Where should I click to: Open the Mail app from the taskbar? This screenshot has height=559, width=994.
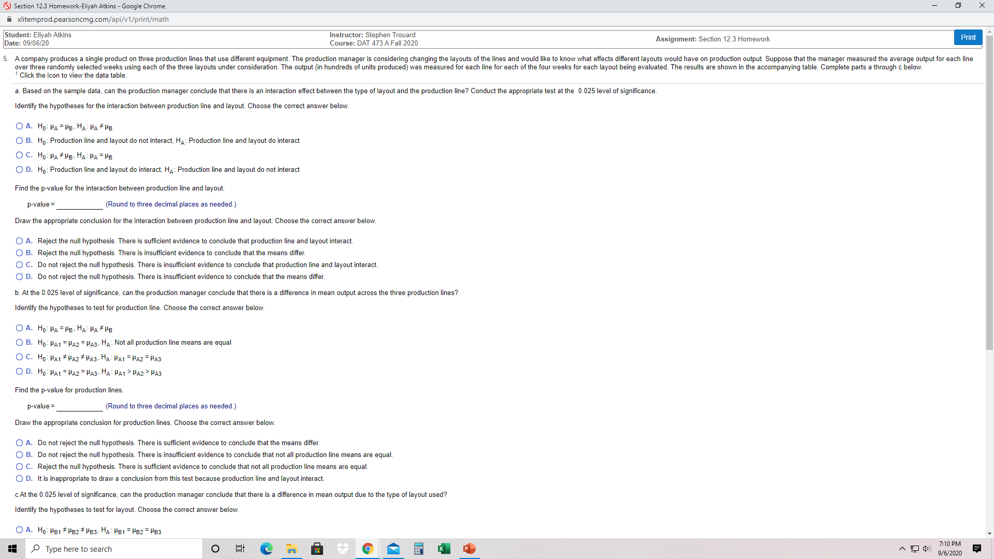pyautogui.click(x=393, y=549)
